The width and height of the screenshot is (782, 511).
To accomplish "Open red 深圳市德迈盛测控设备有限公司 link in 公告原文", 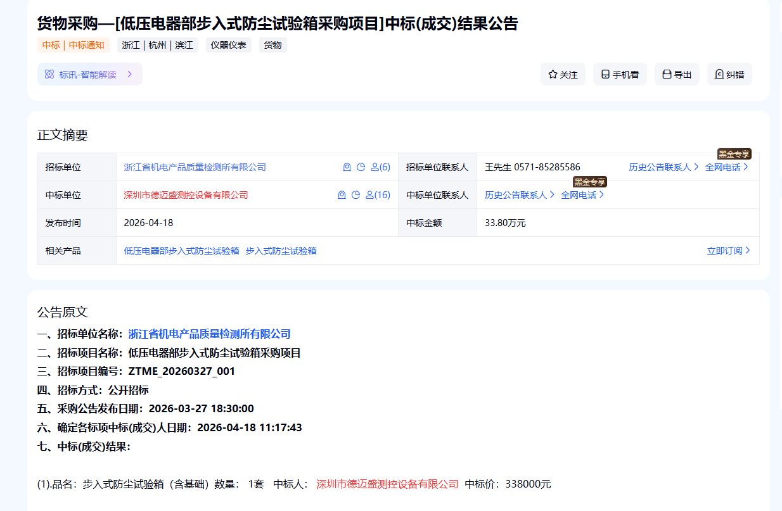I will point(387,484).
